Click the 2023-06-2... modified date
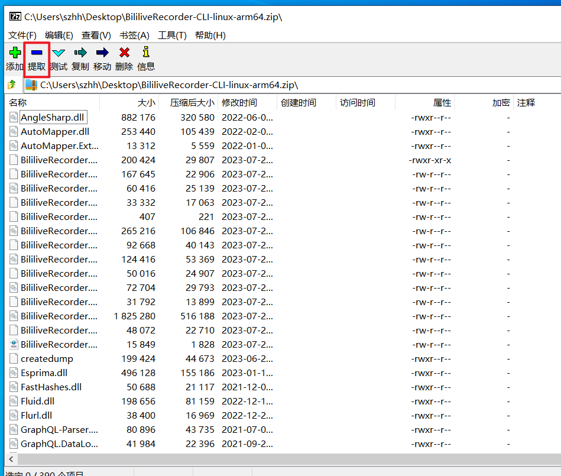 [x=247, y=358]
